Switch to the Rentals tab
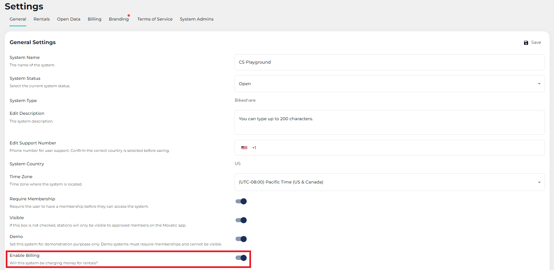This screenshot has height=270, width=554. click(41, 19)
